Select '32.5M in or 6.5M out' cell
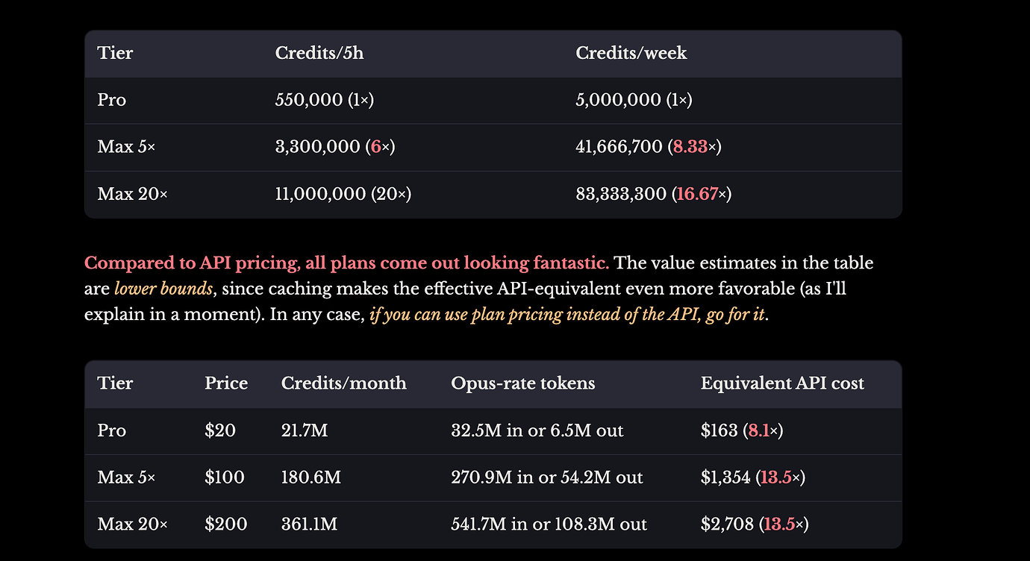Screen dimensions: 1030x561 click(537, 430)
